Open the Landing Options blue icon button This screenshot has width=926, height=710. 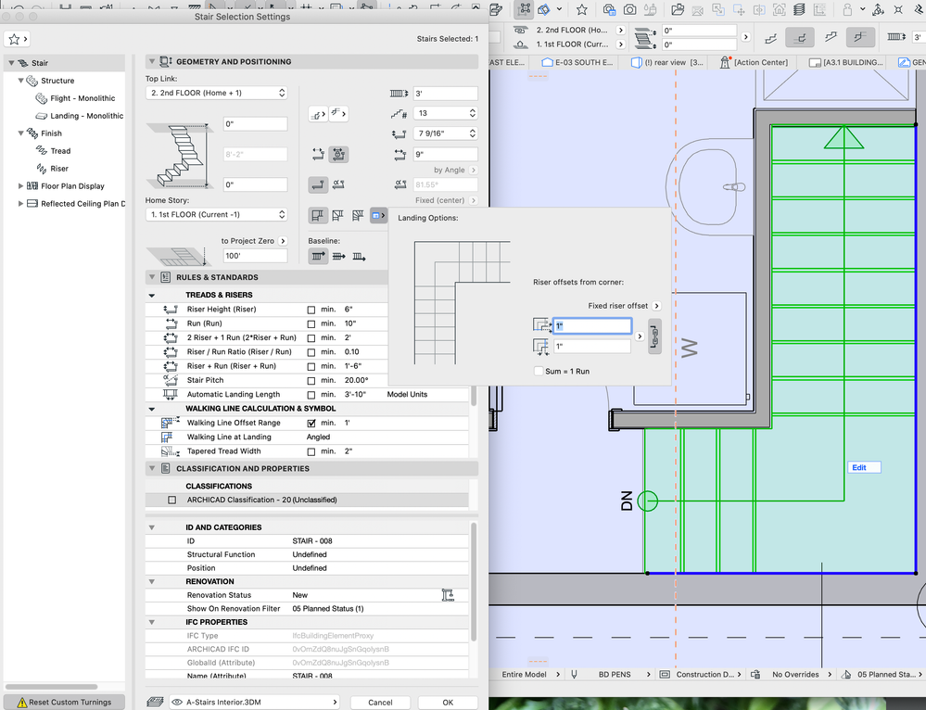(379, 215)
